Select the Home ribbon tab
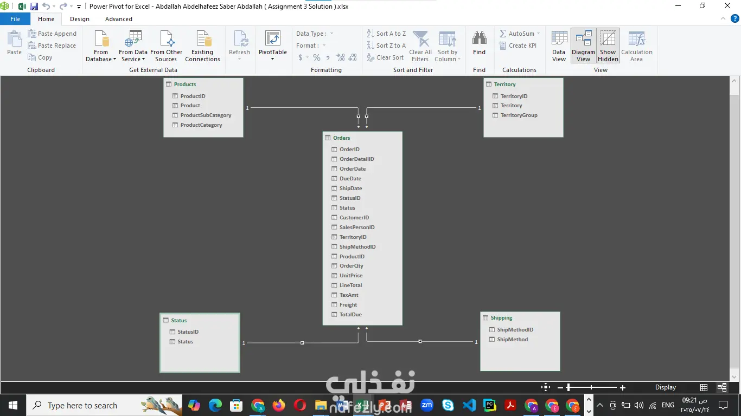741x416 pixels. click(x=46, y=19)
